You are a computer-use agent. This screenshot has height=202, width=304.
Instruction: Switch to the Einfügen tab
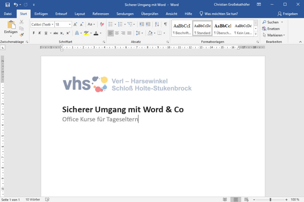pos(41,14)
